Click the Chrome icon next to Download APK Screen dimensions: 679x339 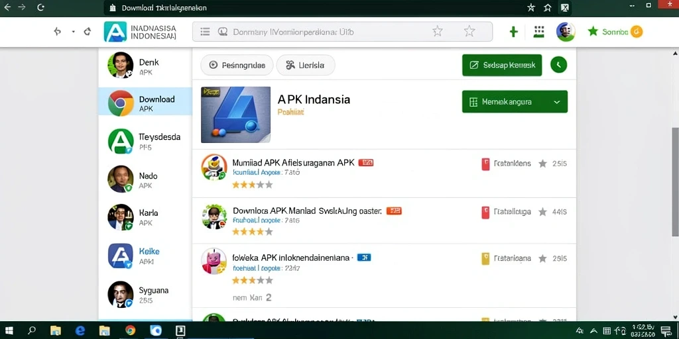pyautogui.click(x=121, y=103)
